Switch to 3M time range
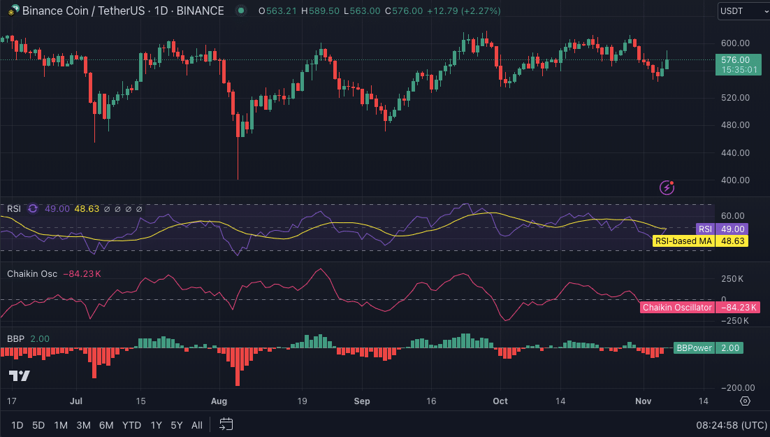 [x=83, y=425]
